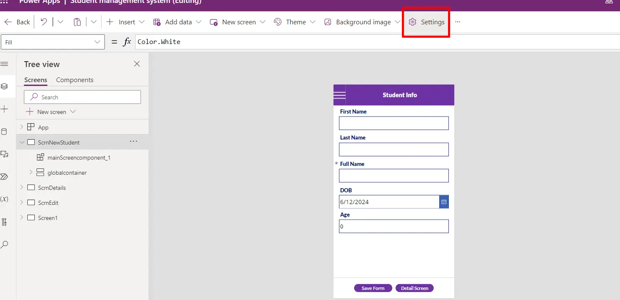
Task: Click the Detail Screen button
Action: (414, 288)
